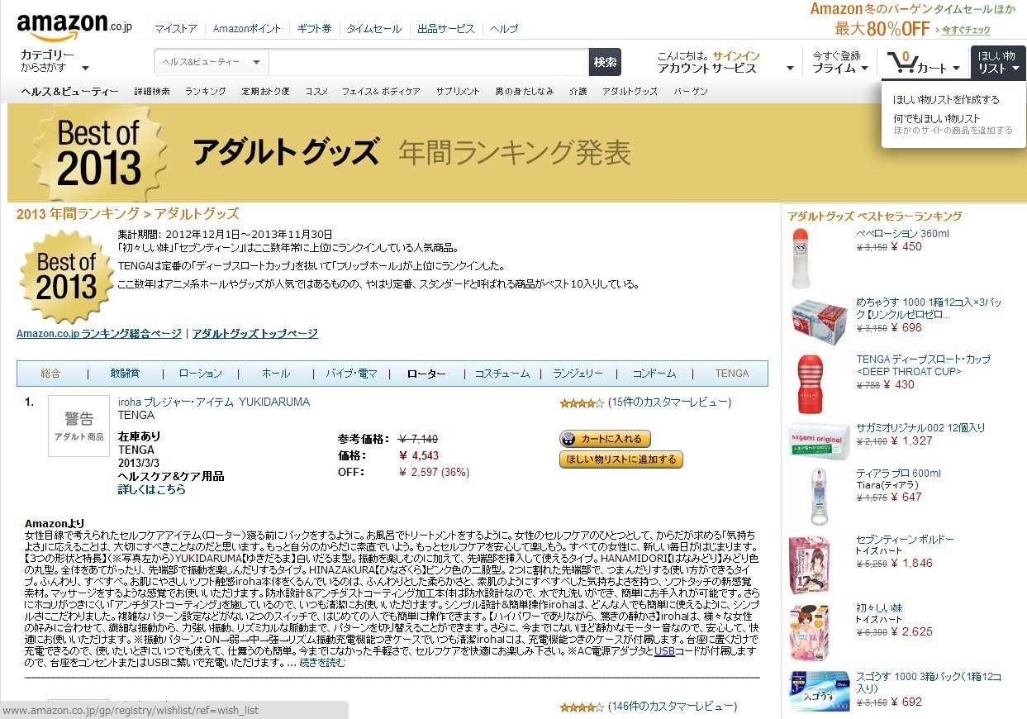Open コスメ in the sub navigation

[x=316, y=92]
